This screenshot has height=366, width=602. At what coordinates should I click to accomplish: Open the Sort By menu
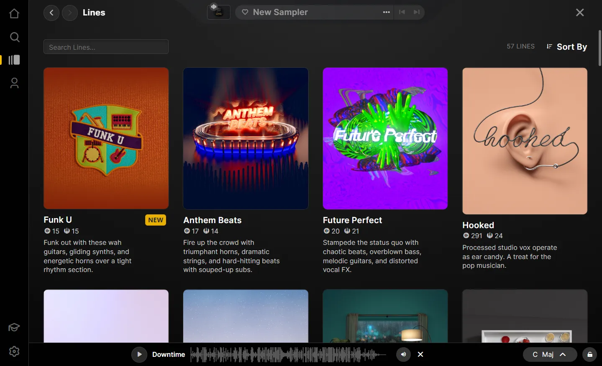(567, 47)
